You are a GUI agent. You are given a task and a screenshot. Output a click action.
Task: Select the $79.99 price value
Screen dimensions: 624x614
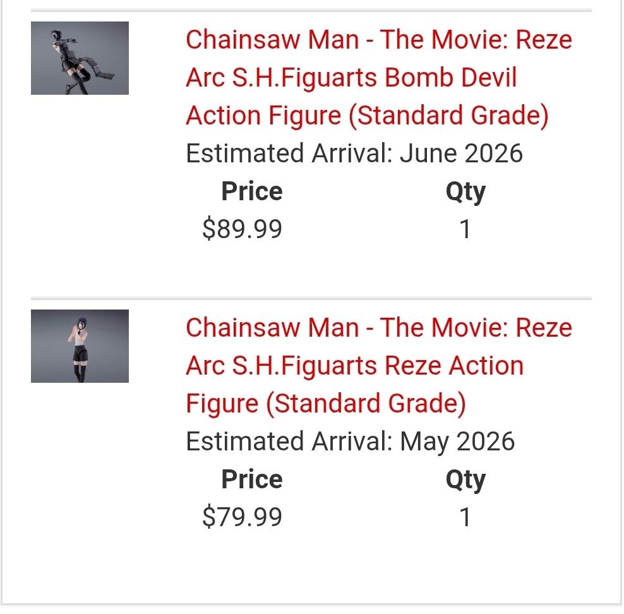click(x=242, y=517)
